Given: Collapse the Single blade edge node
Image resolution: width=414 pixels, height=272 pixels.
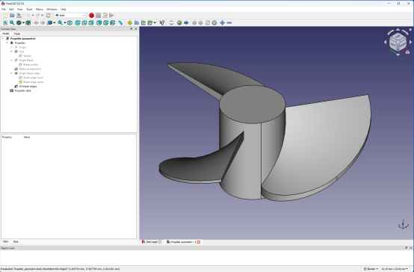Looking at the screenshot, I should coord(12,73).
